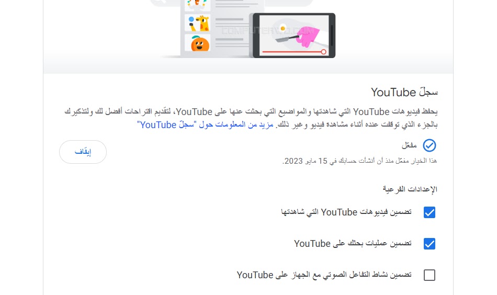Open the مزيد من المعلومات حول سجلّ YouTube link
Viewport: 497px width, 295px height.
pos(205,125)
